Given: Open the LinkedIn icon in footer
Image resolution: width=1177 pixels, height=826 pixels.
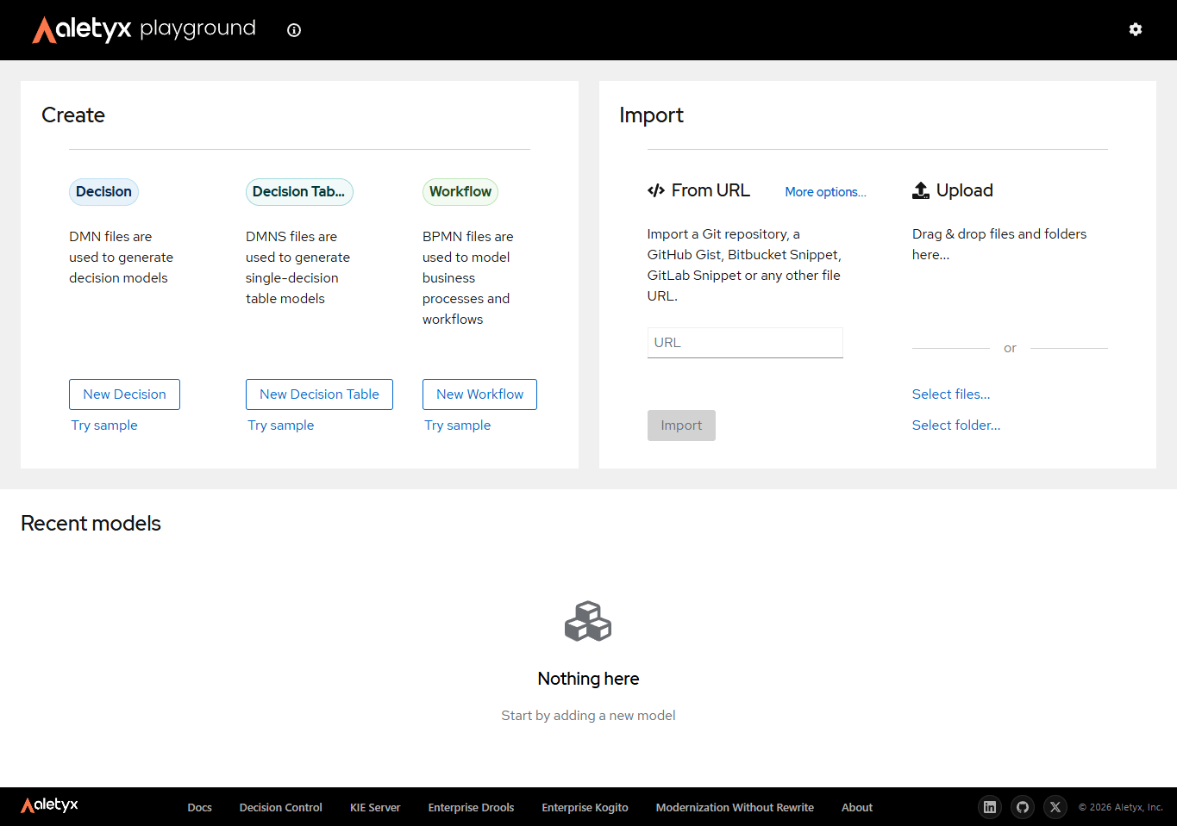Looking at the screenshot, I should [990, 807].
